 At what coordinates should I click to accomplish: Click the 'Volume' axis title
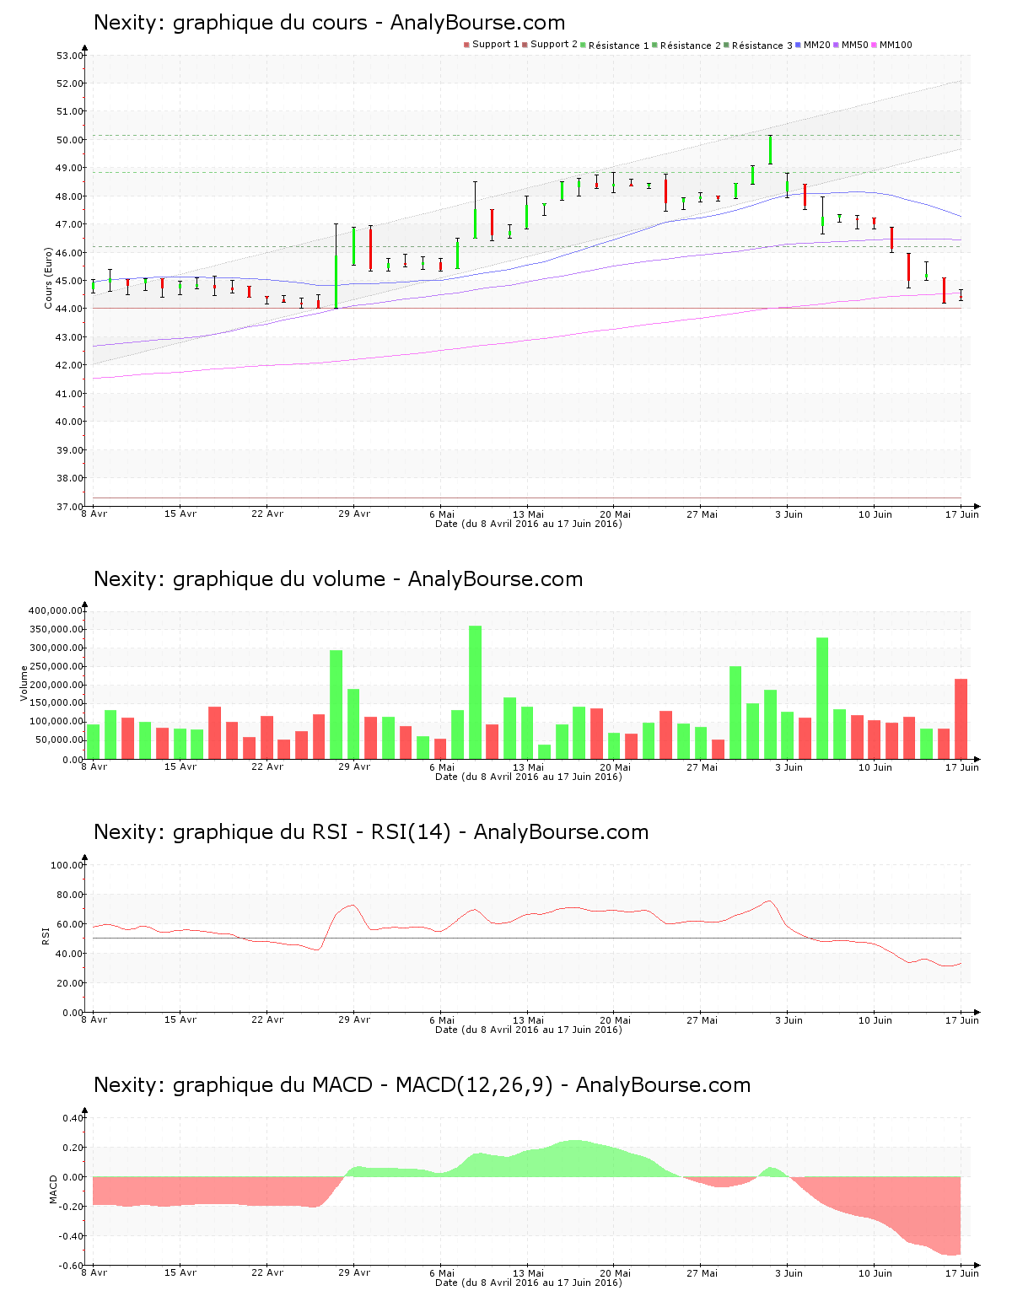coord(24,683)
